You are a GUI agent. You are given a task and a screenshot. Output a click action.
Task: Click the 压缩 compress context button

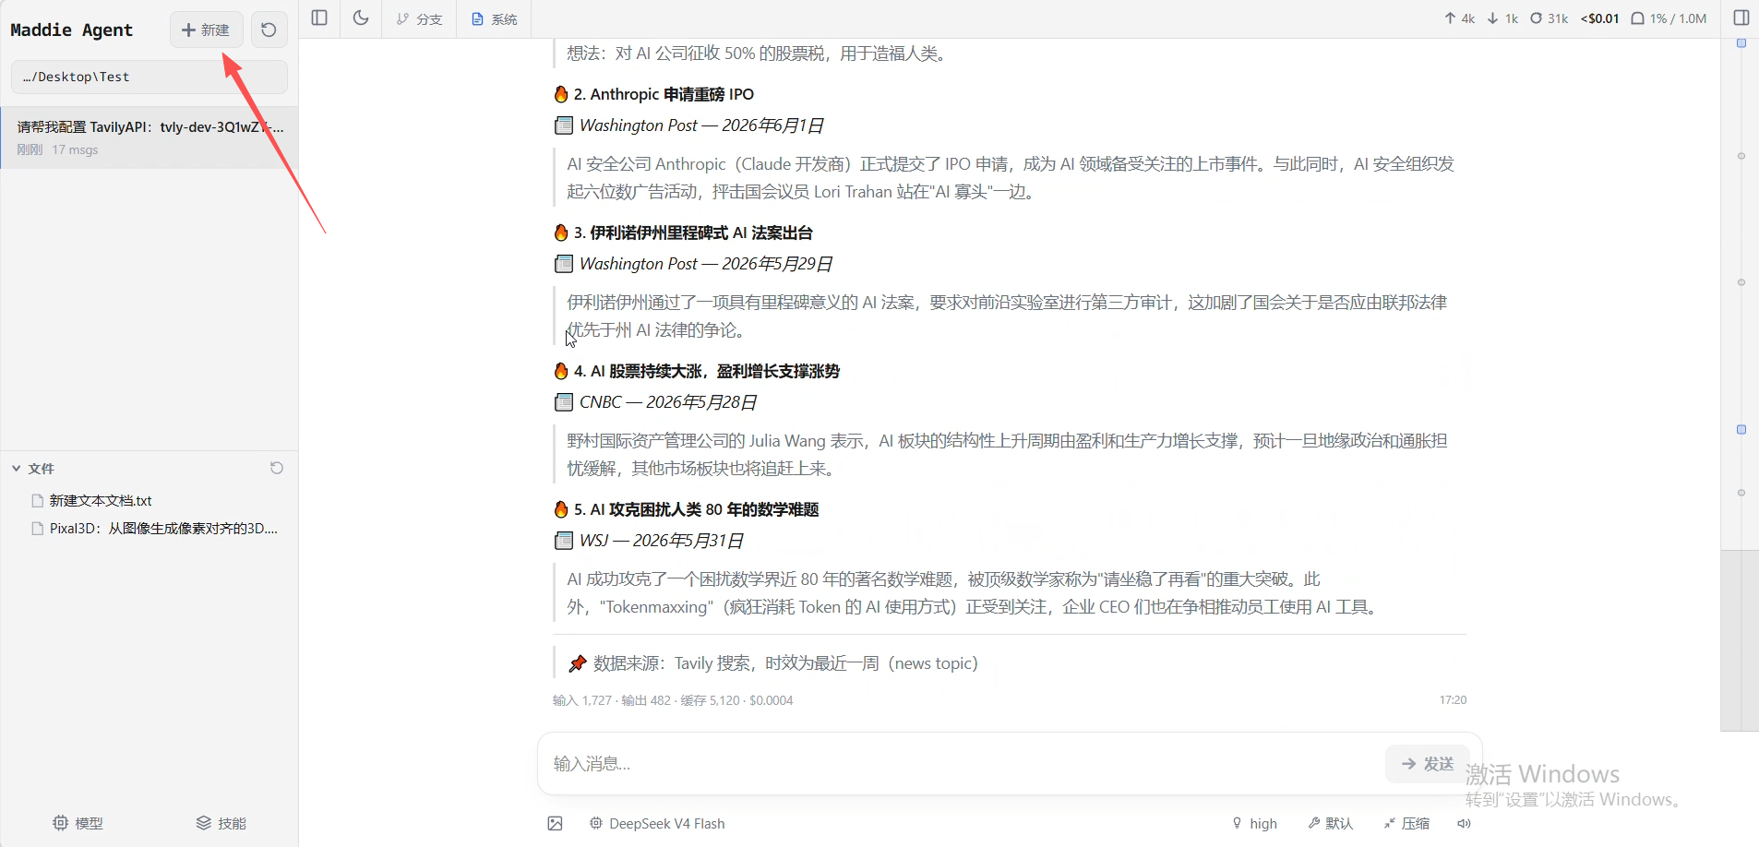point(1406,823)
